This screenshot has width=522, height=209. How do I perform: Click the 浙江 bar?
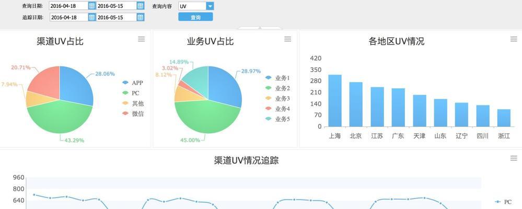[x=504, y=118]
